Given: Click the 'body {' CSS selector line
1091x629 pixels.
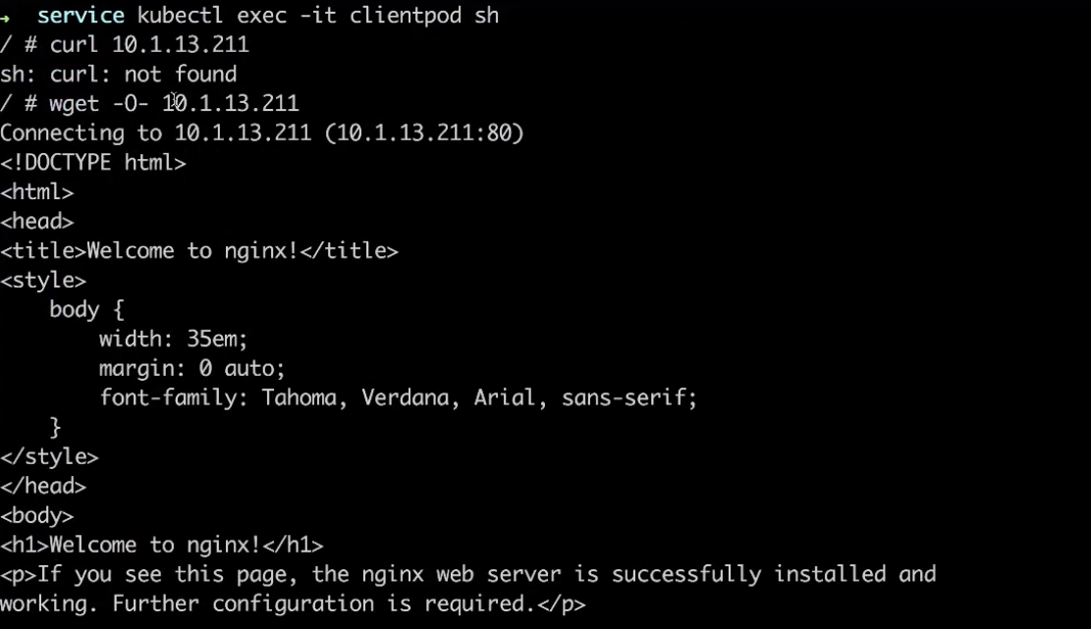Looking at the screenshot, I should [x=86, y=309].
